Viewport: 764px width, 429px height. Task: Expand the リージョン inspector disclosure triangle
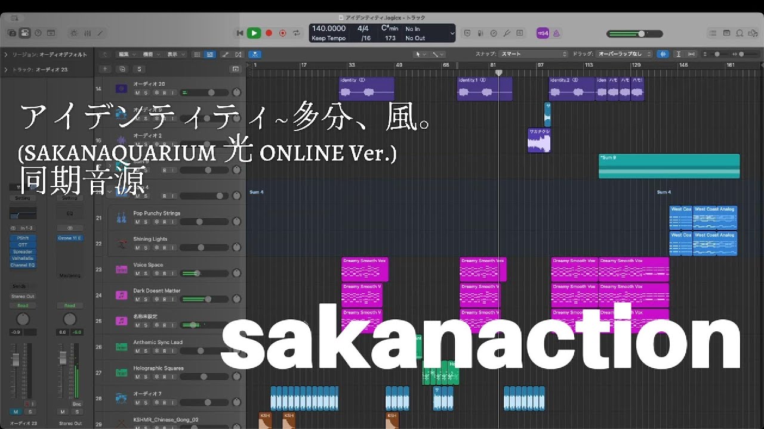point(6,54)
